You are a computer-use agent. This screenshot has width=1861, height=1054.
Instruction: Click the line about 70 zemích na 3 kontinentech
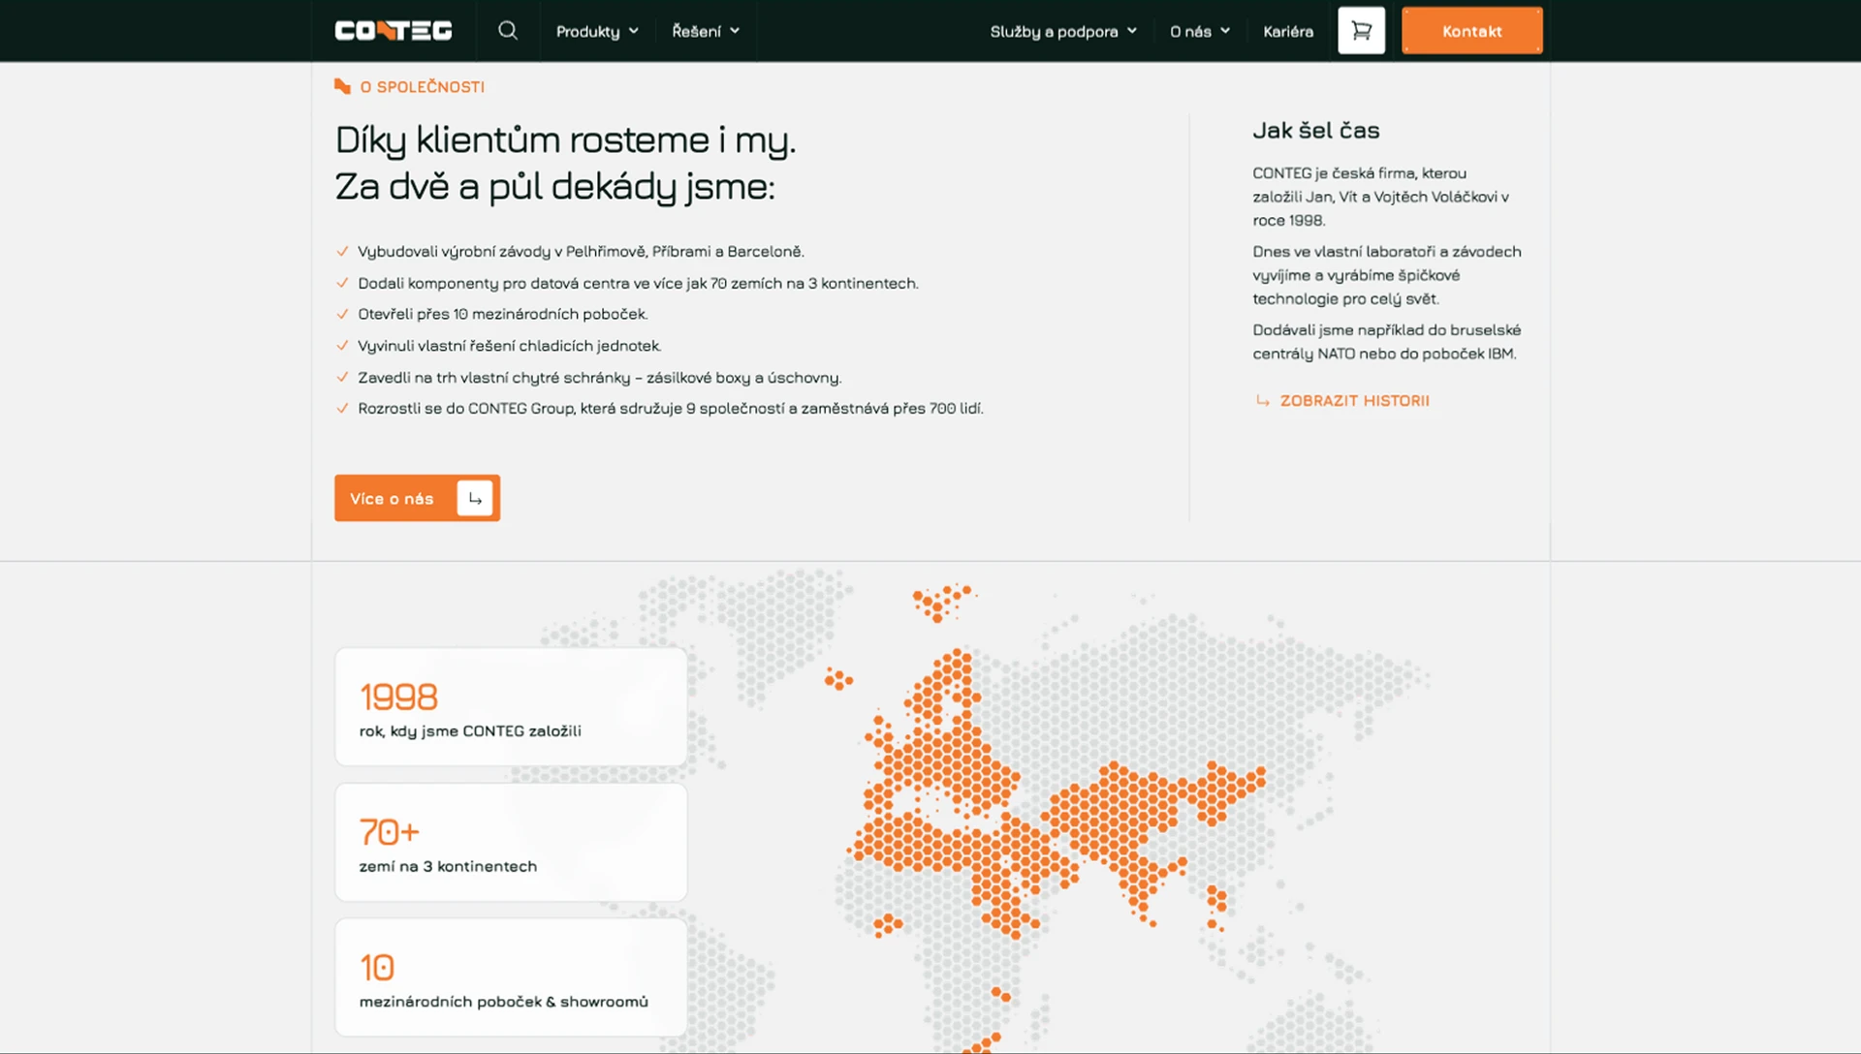[638, 283]
